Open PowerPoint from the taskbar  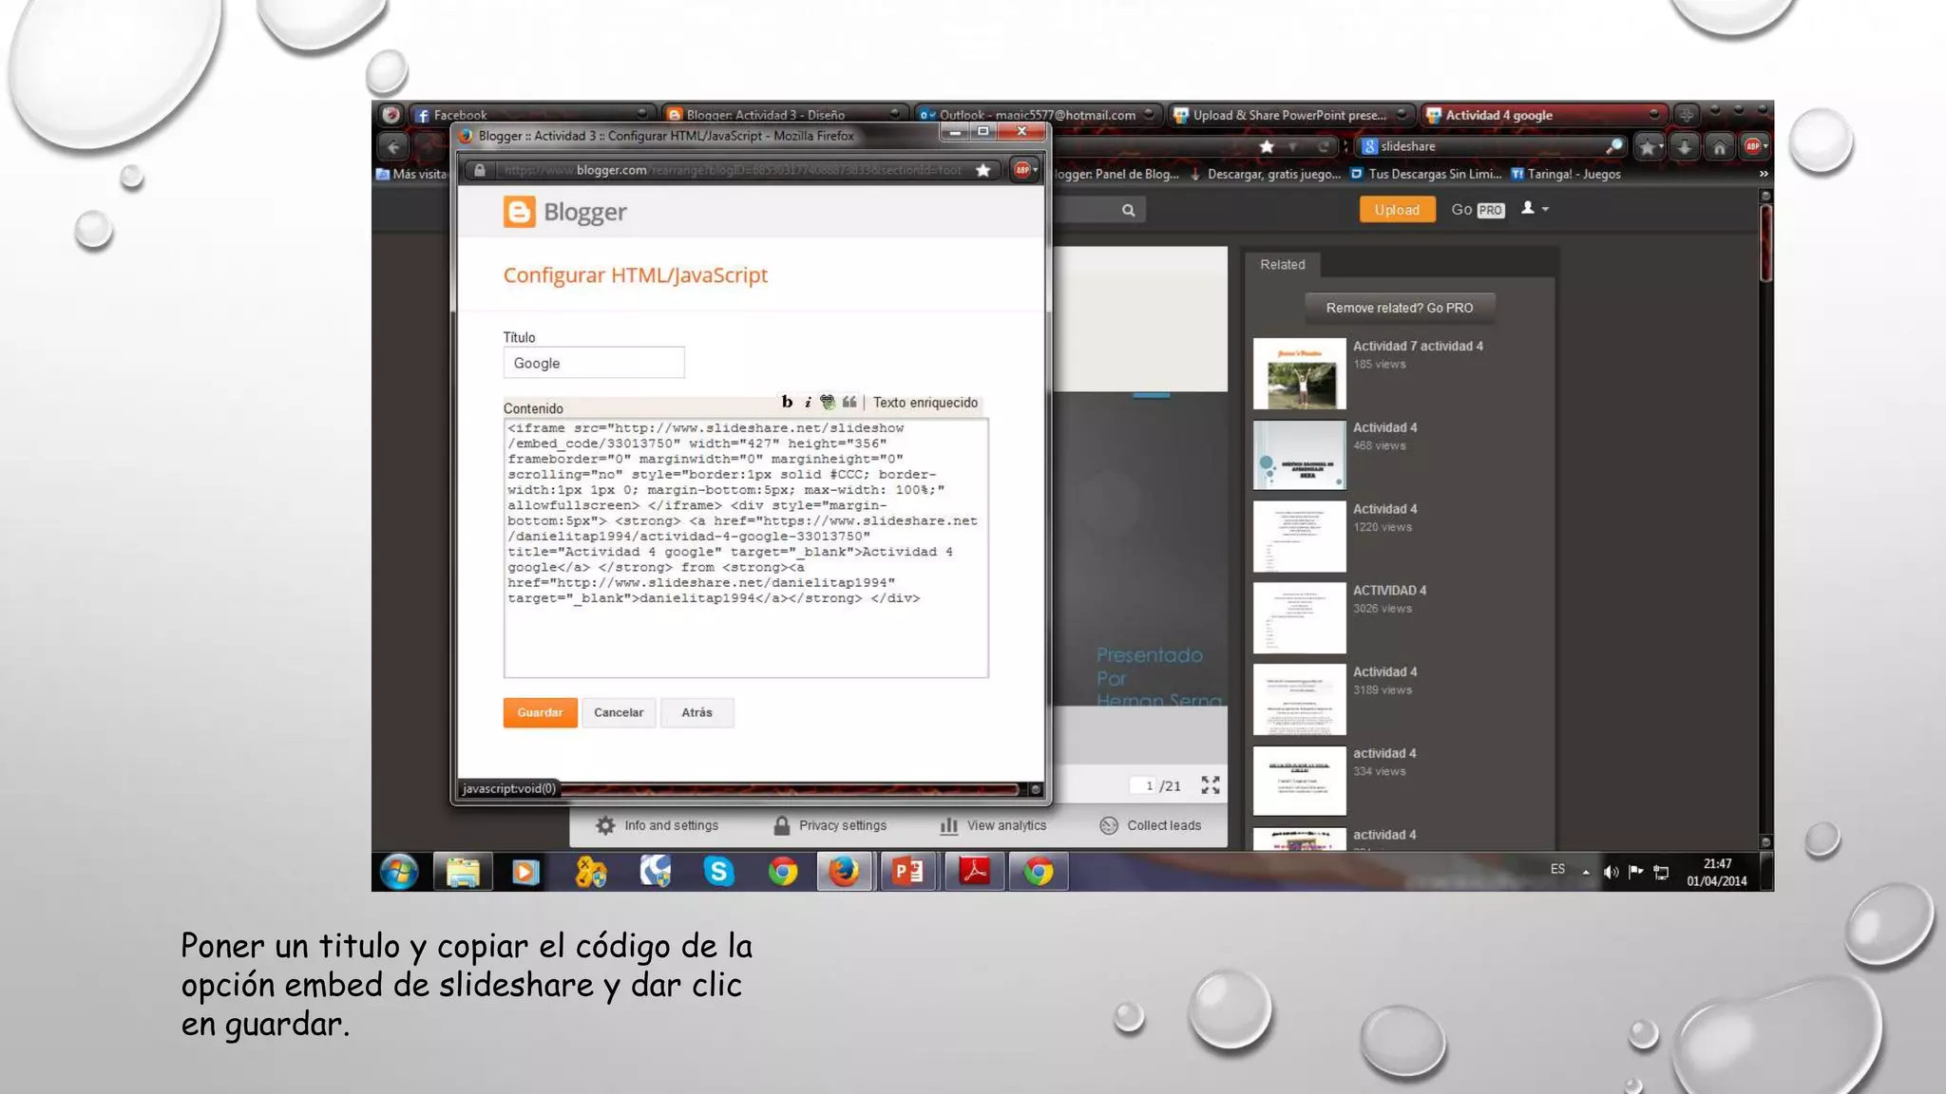point(907,871)
